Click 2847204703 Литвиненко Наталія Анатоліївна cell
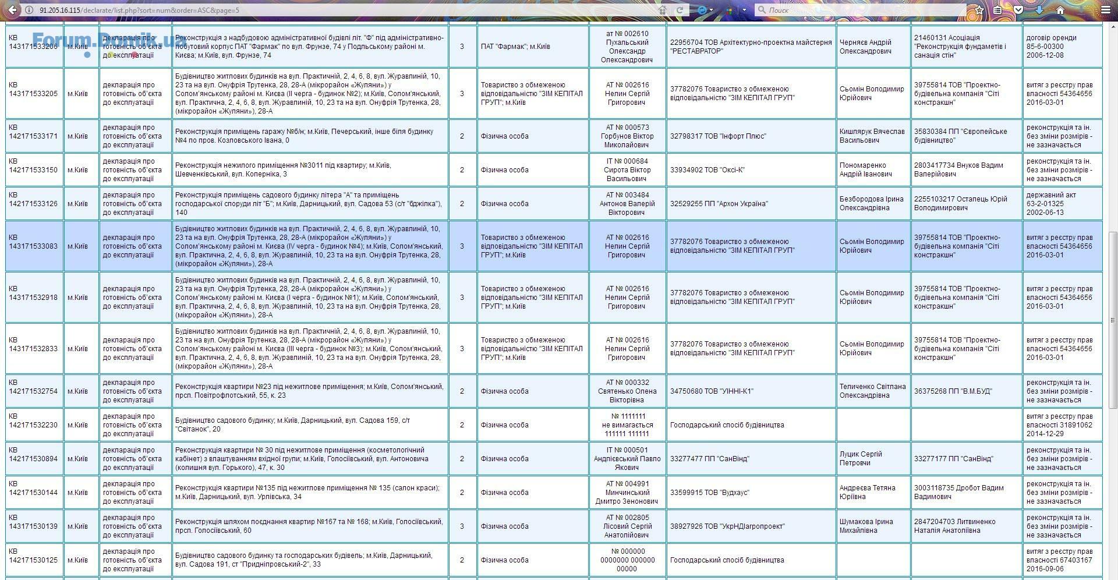The image size is (1118, 580). 967,526
